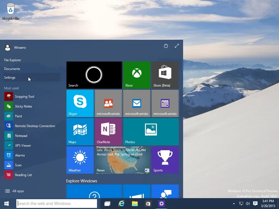Expand Start menu to full screen
Screen dimensions: 279x209
pyautogui.click(x=177, y=46)
